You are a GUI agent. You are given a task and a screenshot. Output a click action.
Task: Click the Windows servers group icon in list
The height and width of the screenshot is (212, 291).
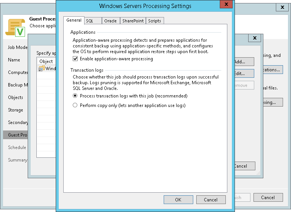[41, 69]
